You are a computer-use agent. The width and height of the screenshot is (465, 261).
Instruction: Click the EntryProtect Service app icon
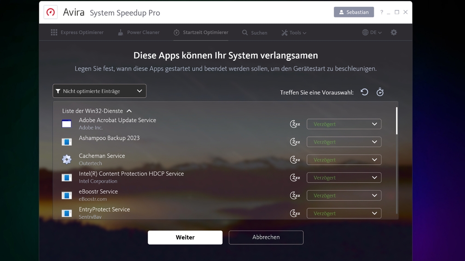pos(66,213)
